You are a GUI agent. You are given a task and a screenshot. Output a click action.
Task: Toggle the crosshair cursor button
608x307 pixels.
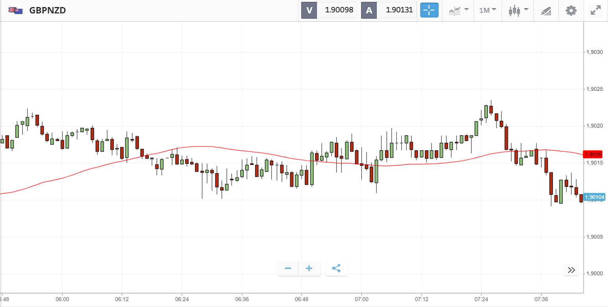point(429,10)
